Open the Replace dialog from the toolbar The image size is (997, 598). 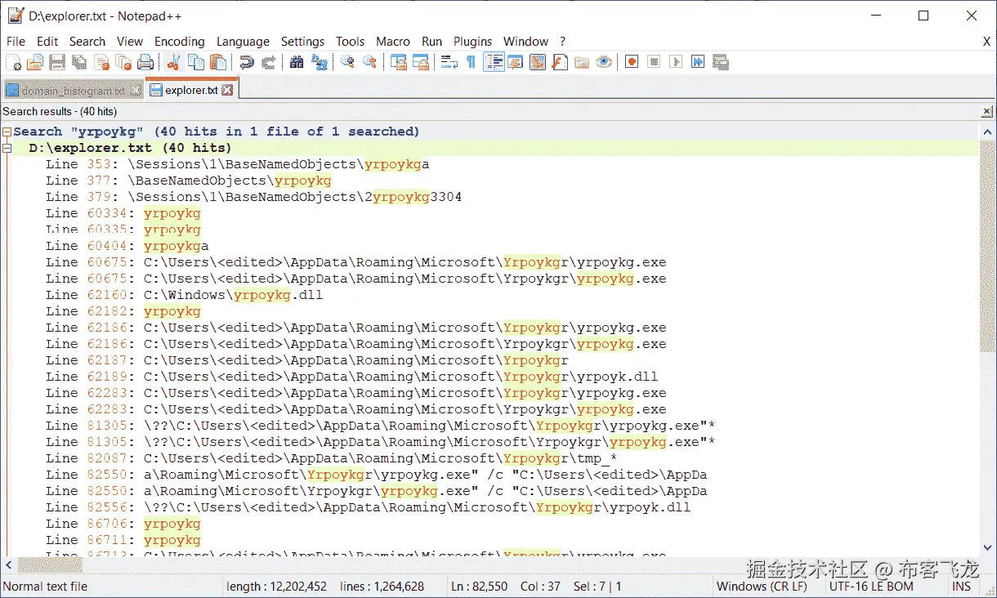pos(319,62)
